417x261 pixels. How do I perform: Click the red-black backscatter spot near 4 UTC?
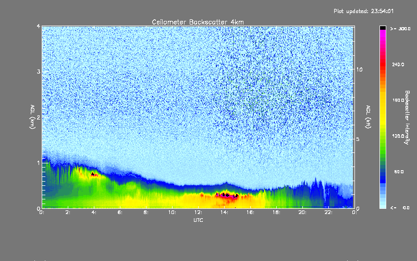point(93,174)
